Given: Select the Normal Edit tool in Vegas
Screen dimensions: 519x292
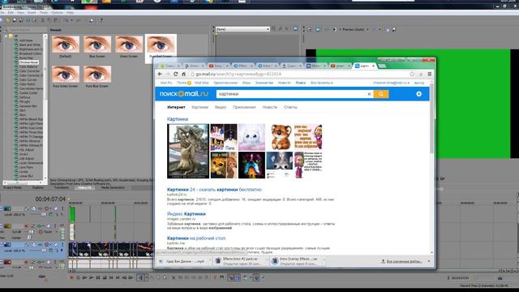Looking at the screenshot, I should [x=141, y=277].
